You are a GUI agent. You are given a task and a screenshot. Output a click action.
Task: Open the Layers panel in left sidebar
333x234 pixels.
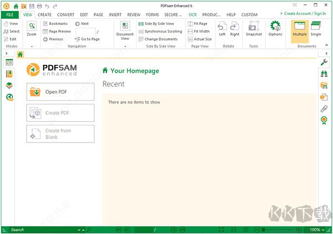click(x=9, y=85)
